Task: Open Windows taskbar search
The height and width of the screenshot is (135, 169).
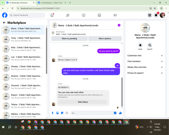Action: (x=9, y=127)
